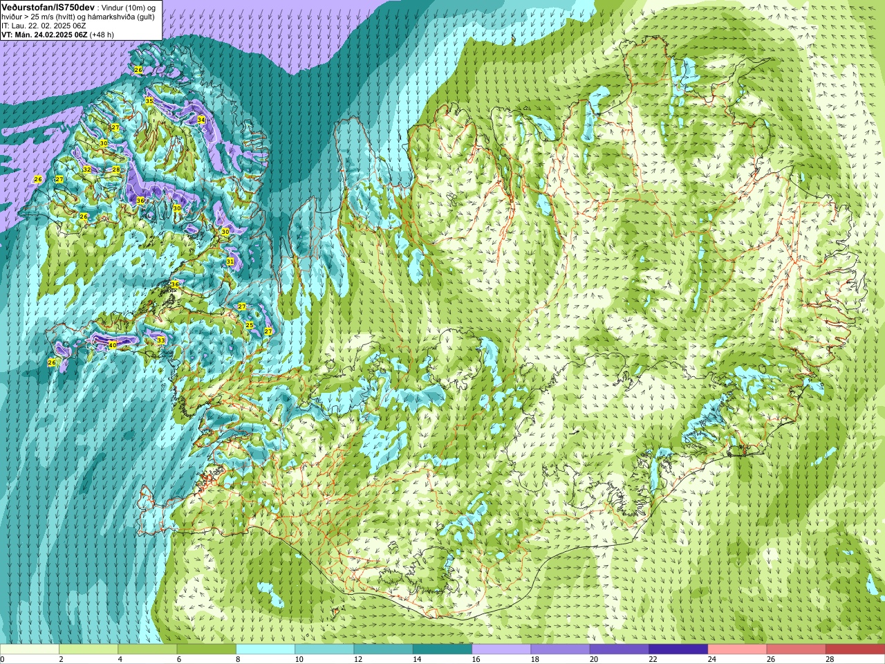Click the Veðurstofan/IS750dev title text
The width and height of the screenshot is (885, 664).
[x=48, y=6]
